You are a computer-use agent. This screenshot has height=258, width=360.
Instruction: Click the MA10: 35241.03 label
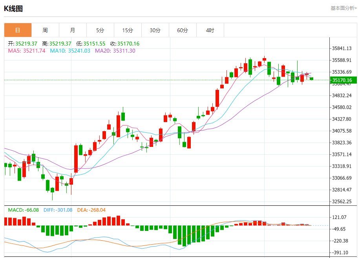point(70,51)
